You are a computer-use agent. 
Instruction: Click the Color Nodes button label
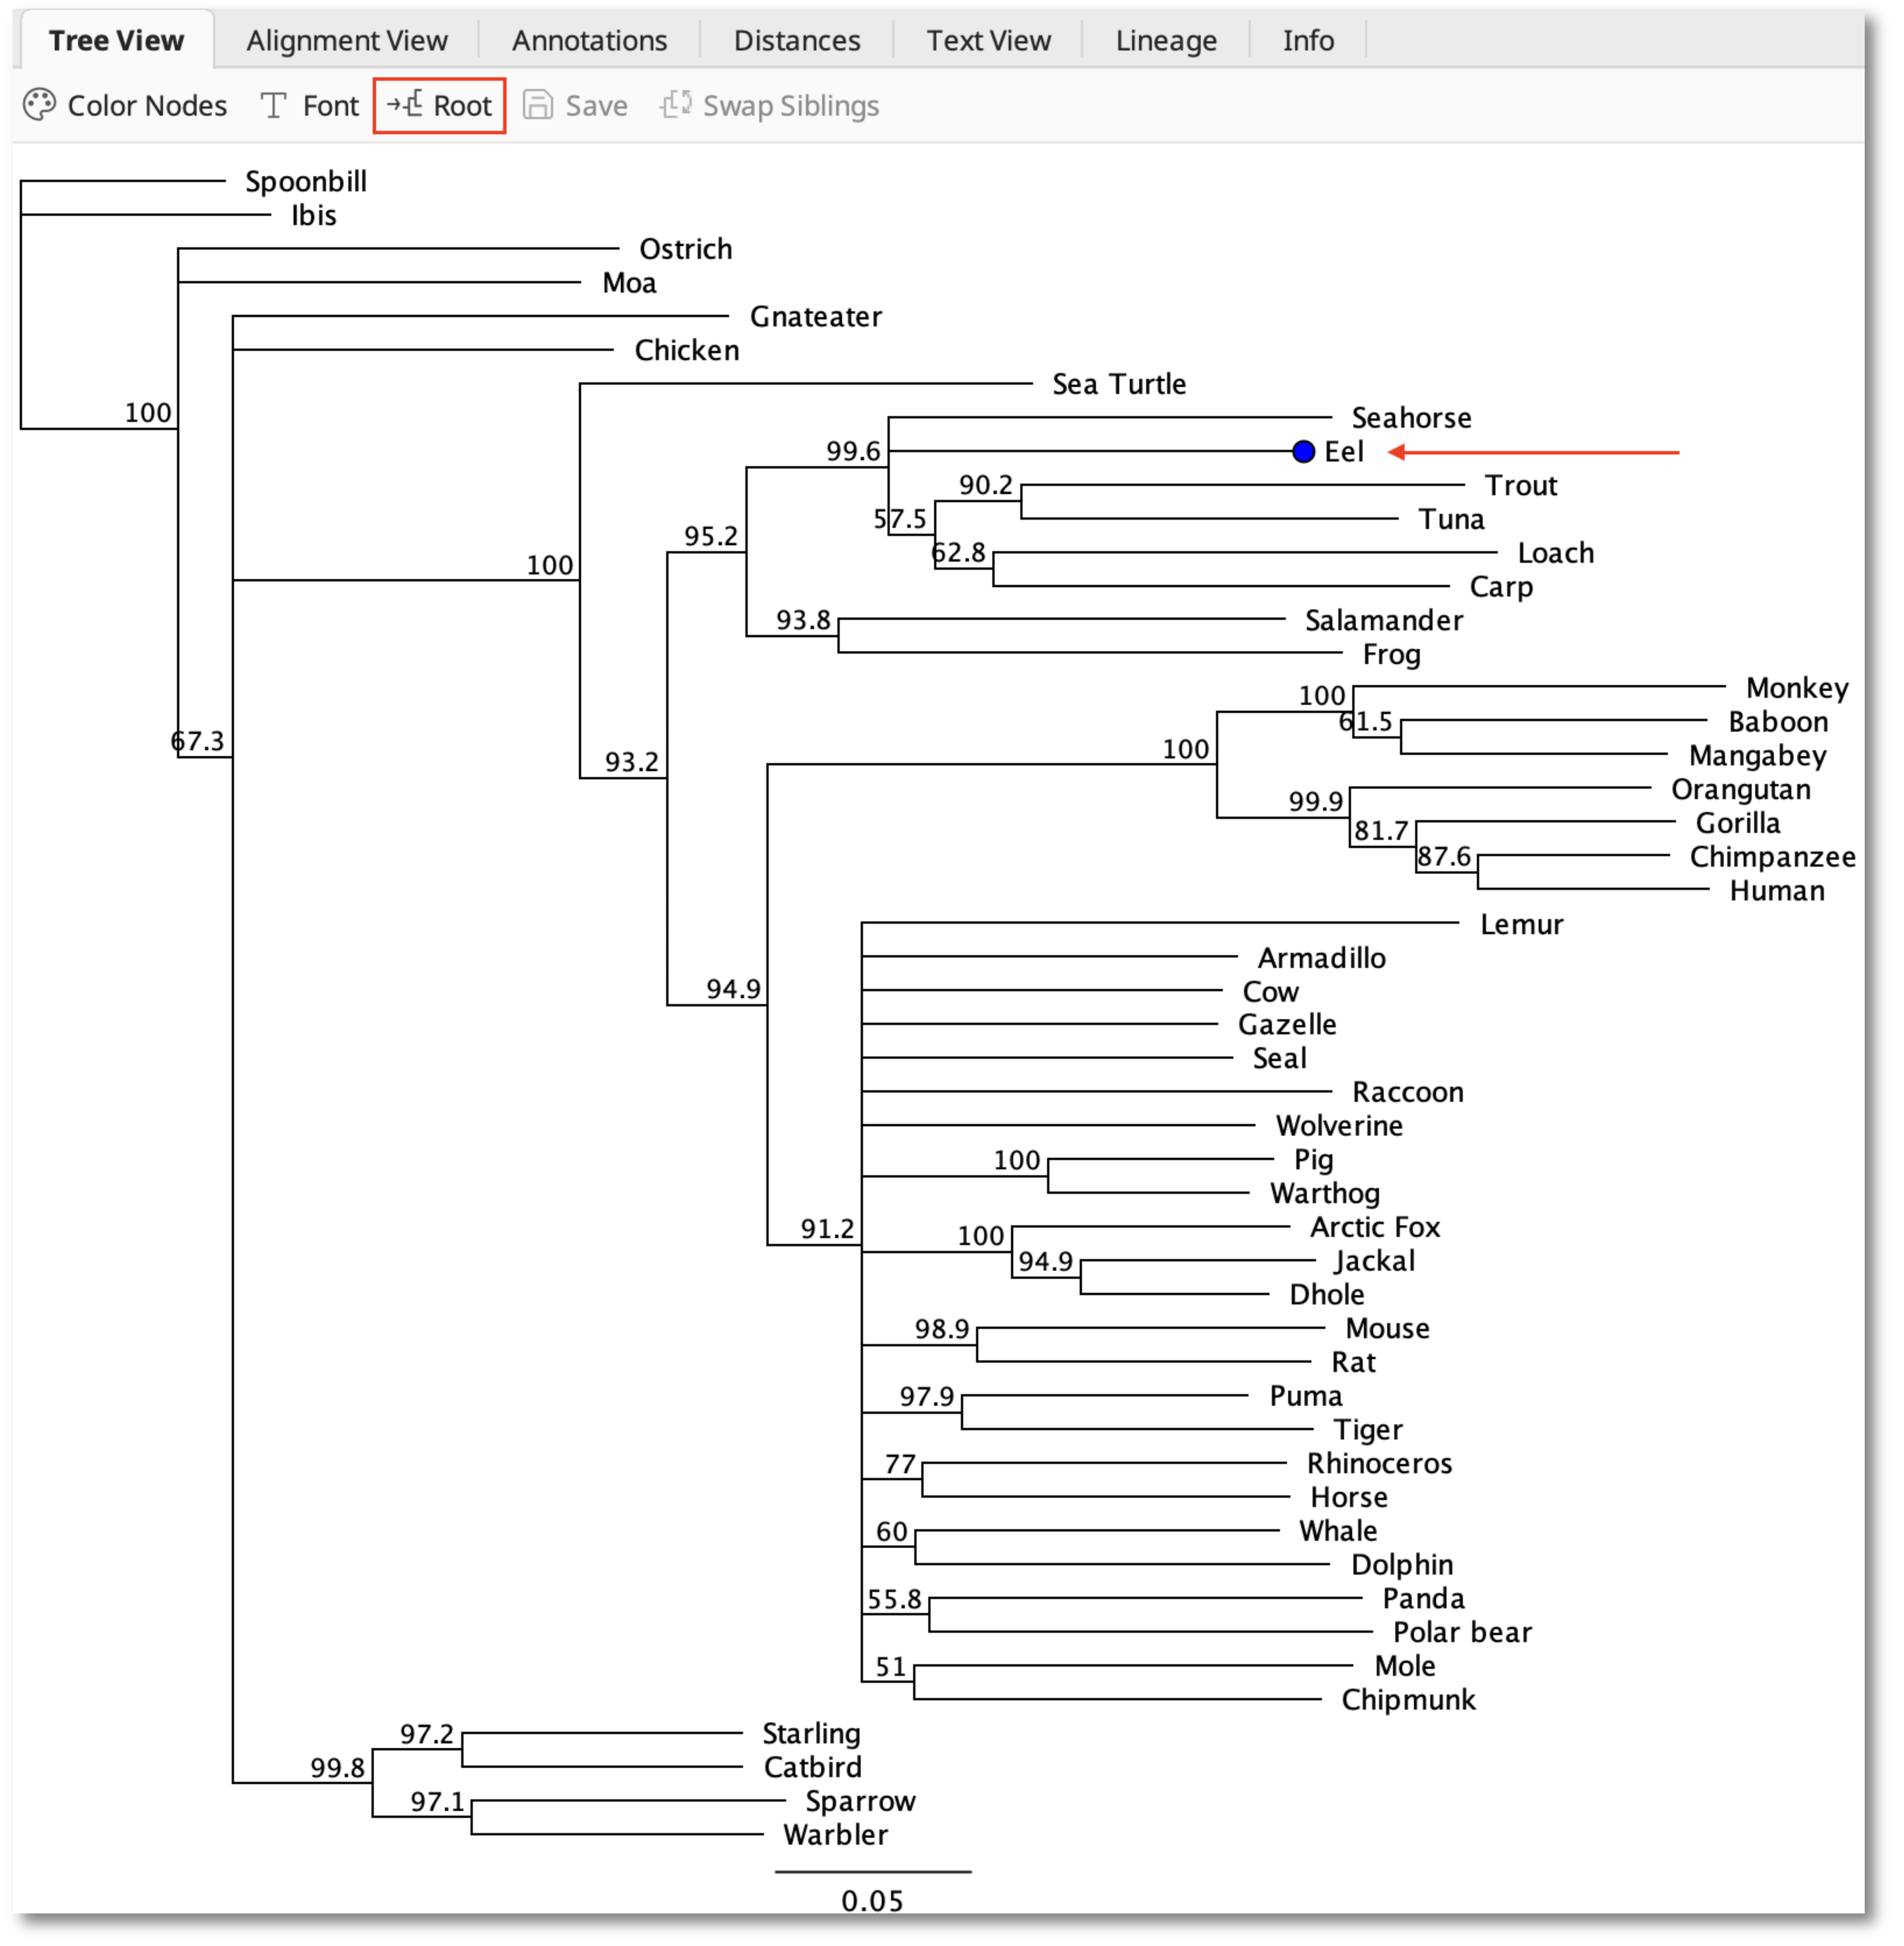tap(147, 106)
